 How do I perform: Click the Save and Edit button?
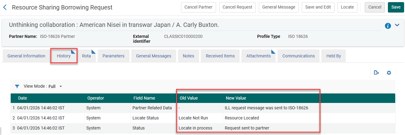click(x=318, y=7)
